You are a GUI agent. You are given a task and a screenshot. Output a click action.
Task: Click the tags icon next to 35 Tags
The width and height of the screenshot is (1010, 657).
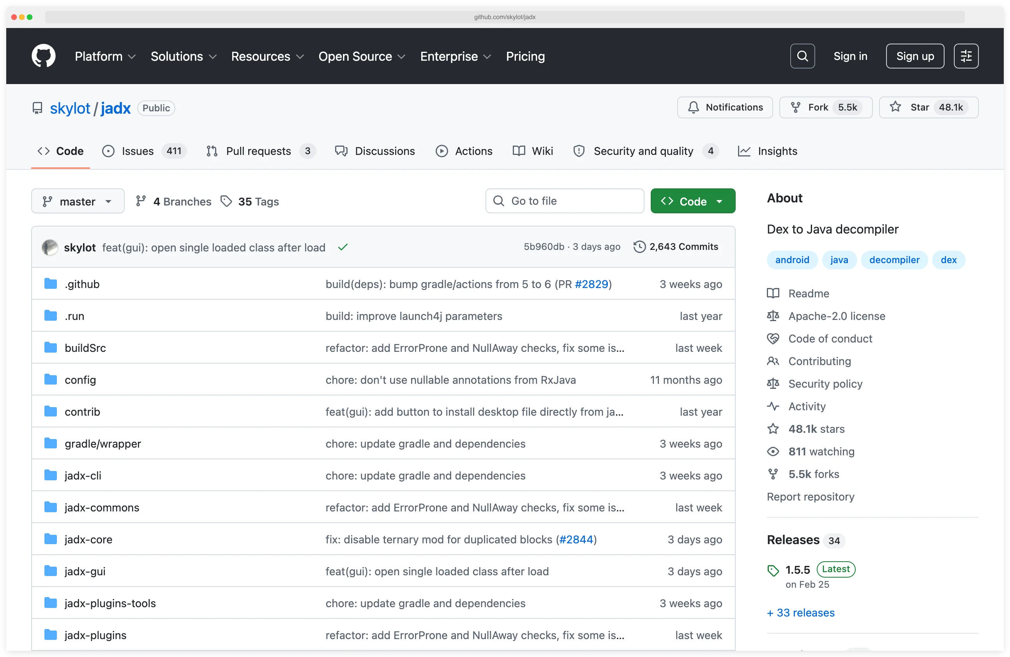click(x=226, y=201)
